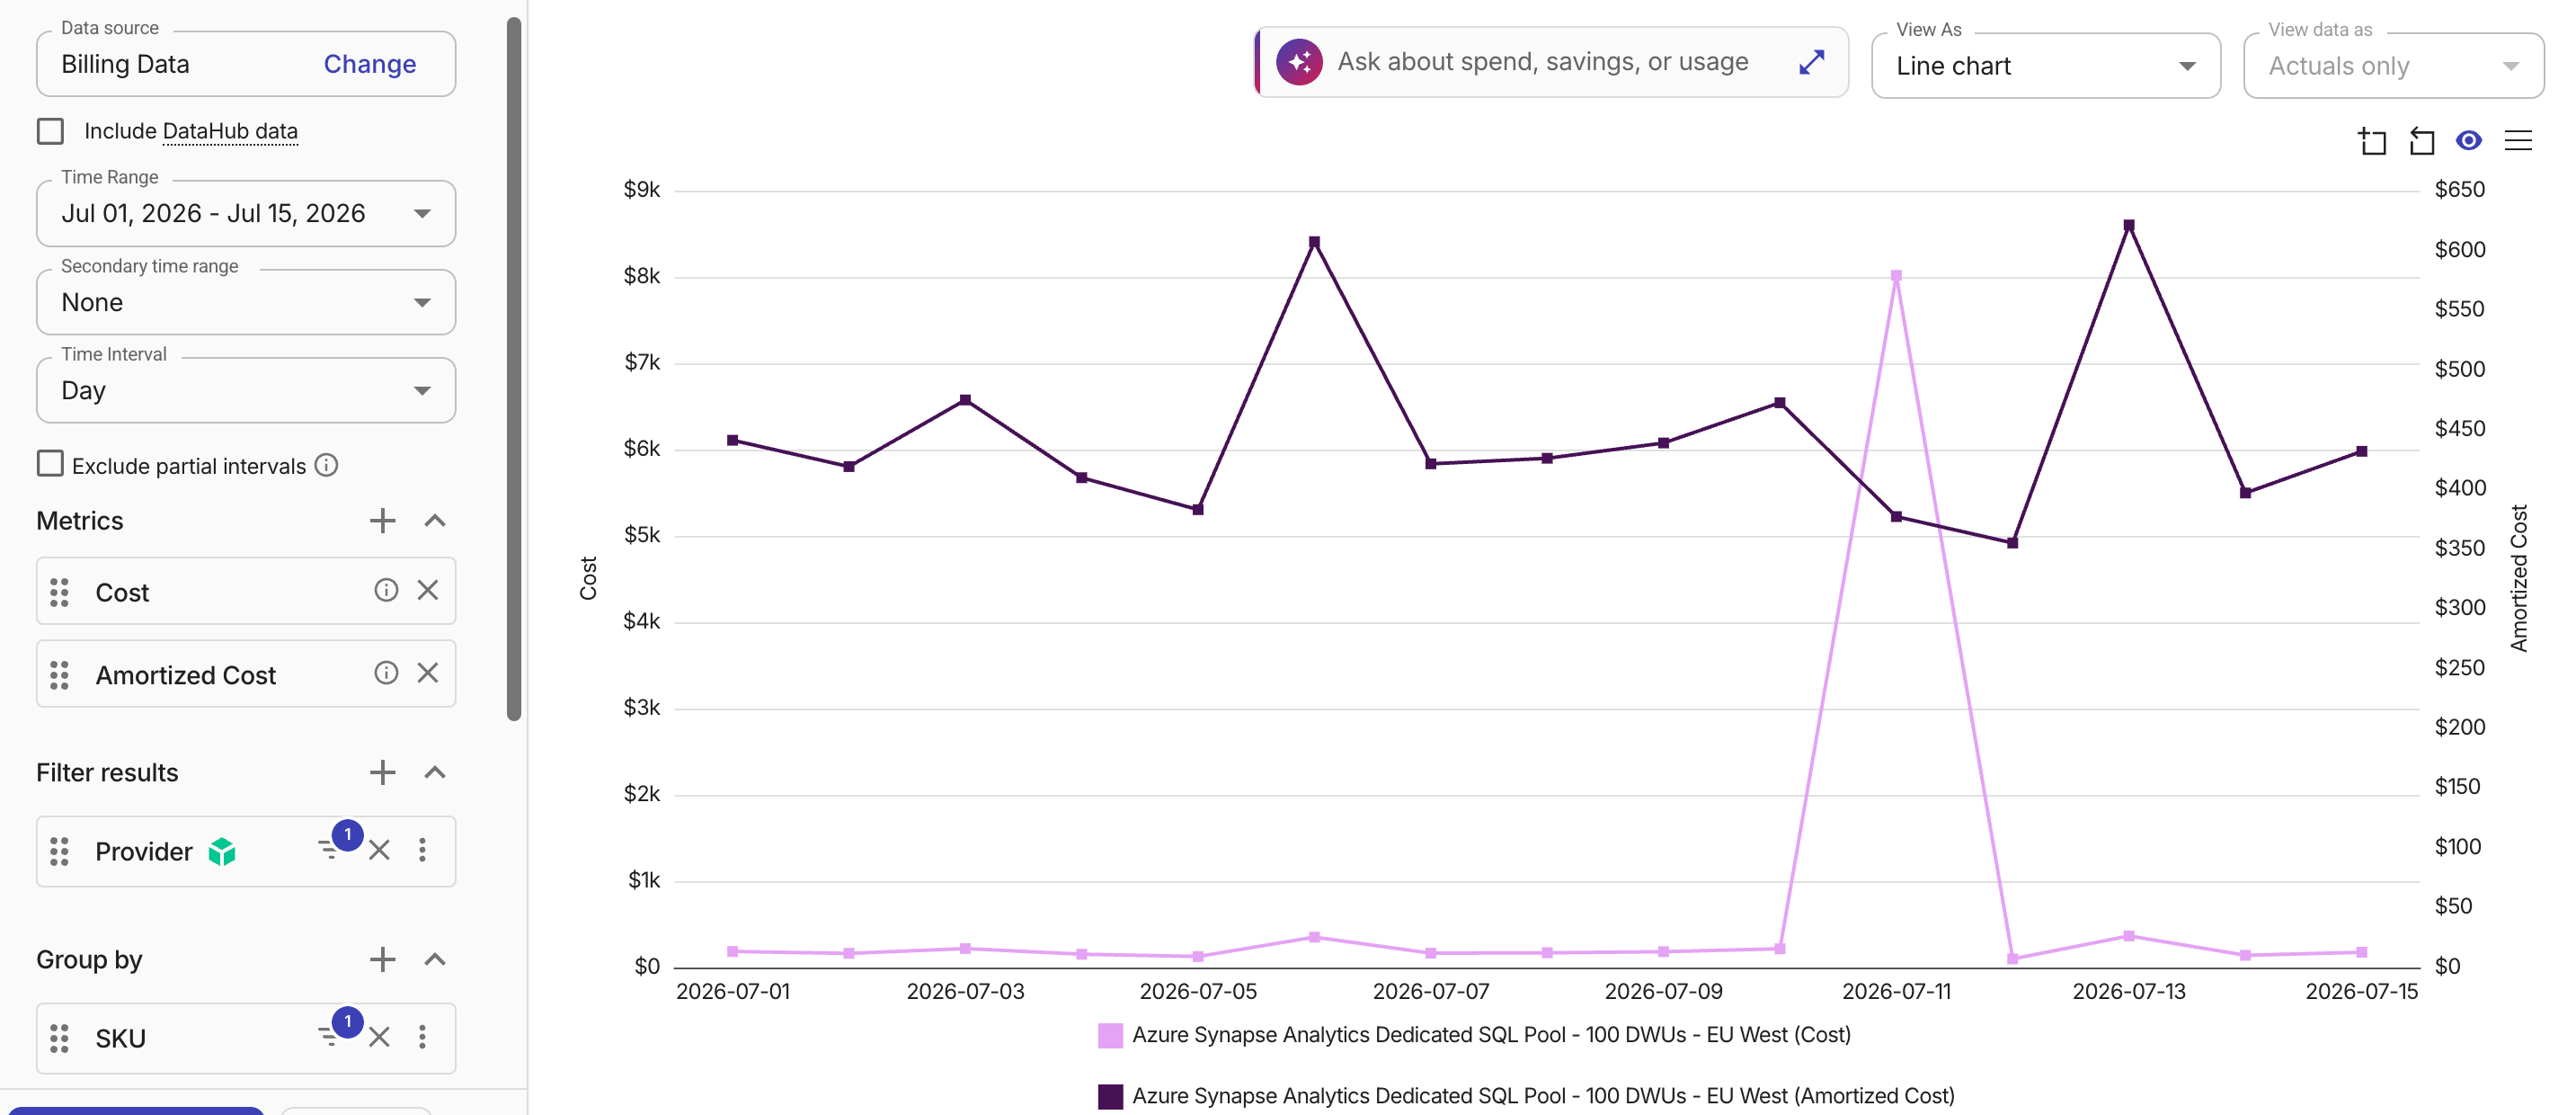Click the Amortized Cost legend label text
2576x1115 pixels.
click(x=1543, y=1096)
